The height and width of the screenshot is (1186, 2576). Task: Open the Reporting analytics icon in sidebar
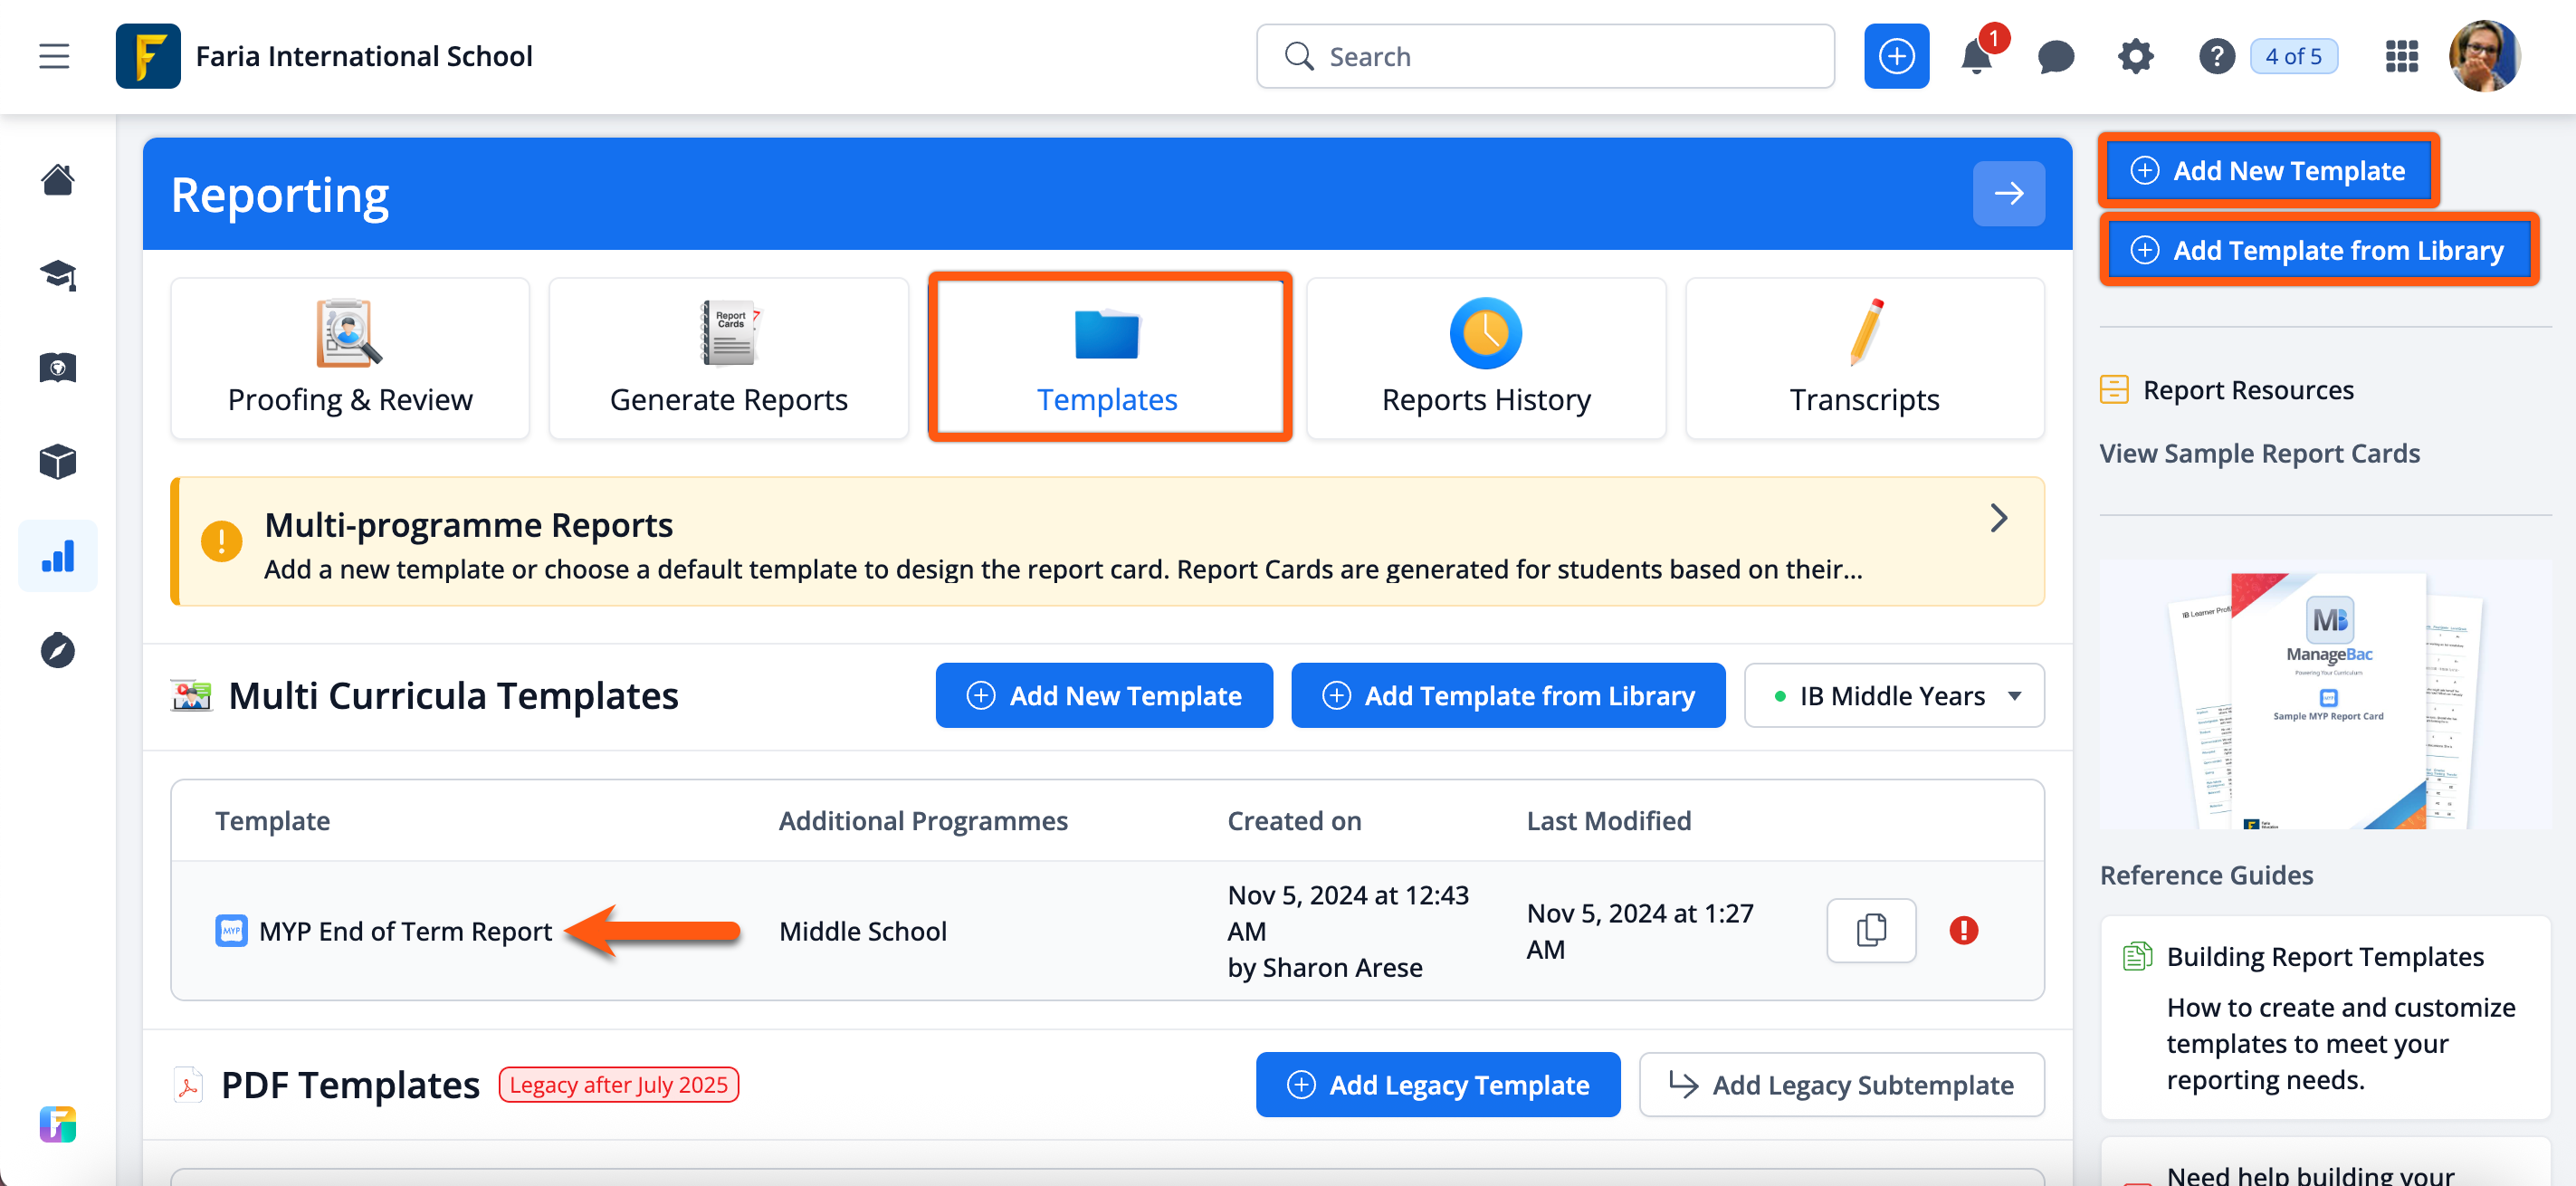pos(57,556)
